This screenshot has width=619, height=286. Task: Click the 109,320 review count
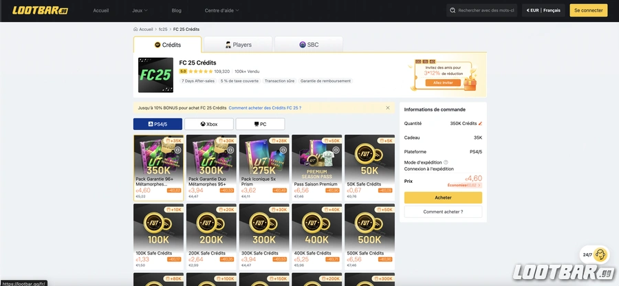tap(222, 71)
